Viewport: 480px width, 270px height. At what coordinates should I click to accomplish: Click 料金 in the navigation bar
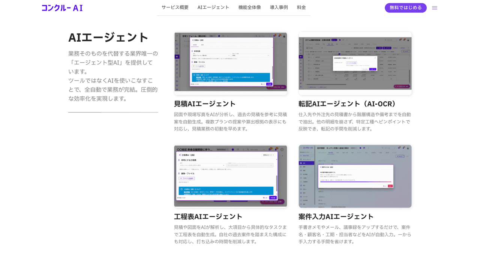(x=301, y=7)
